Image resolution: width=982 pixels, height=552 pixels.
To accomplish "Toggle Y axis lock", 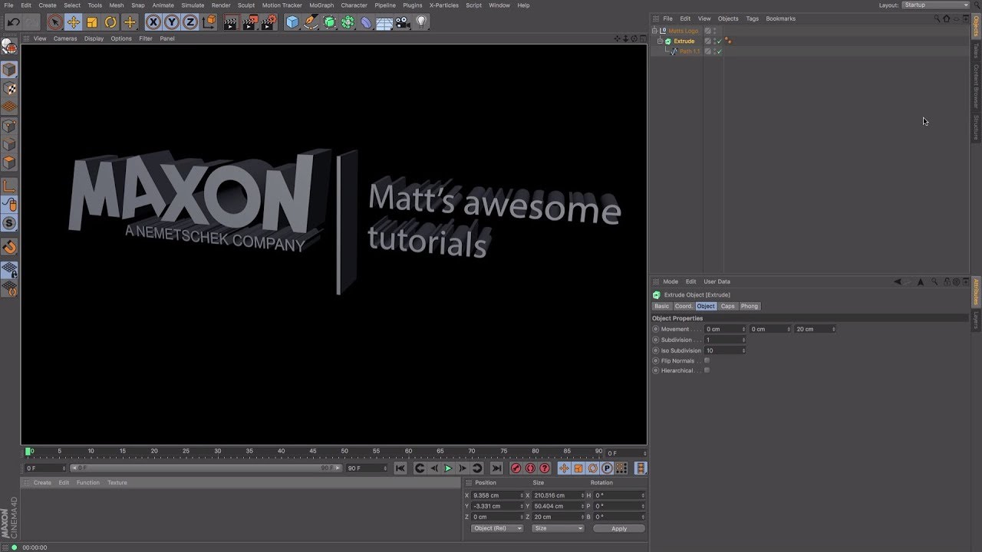I will tap(172, 22).
